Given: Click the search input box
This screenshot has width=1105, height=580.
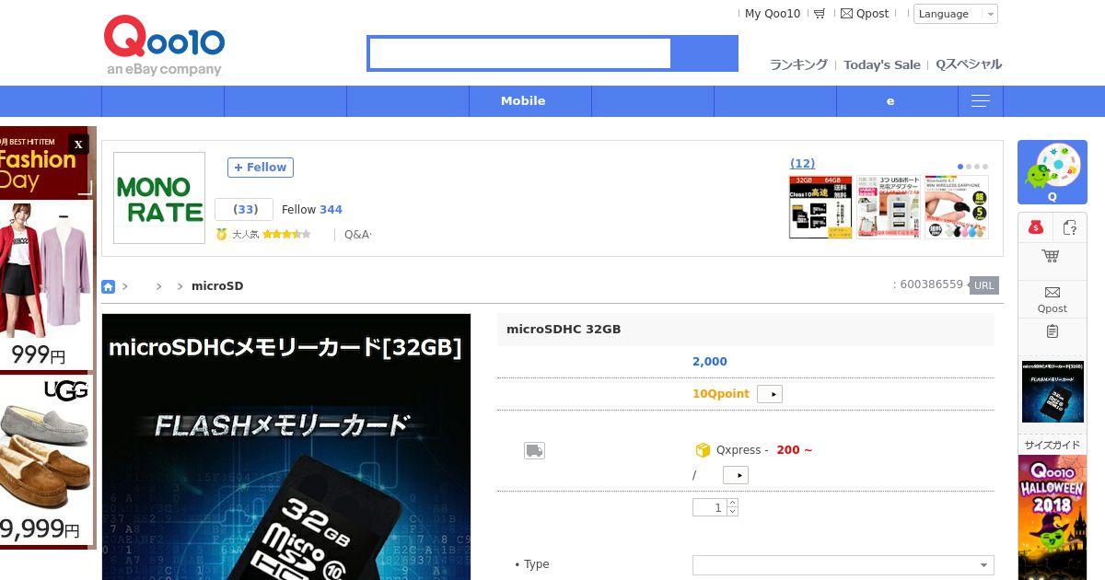Looking at the screenshot, I should click(x=519, y=53).
